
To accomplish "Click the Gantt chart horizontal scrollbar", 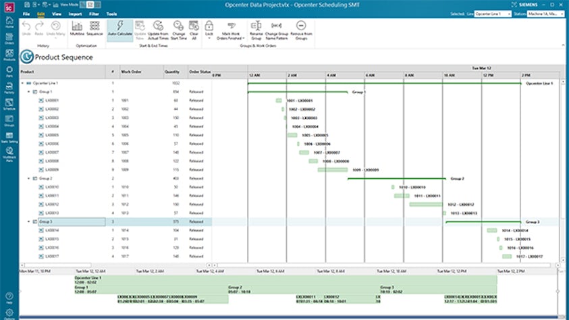I will pos(385,265).
